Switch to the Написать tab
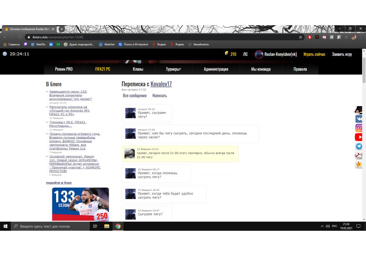 pos(159,96)
